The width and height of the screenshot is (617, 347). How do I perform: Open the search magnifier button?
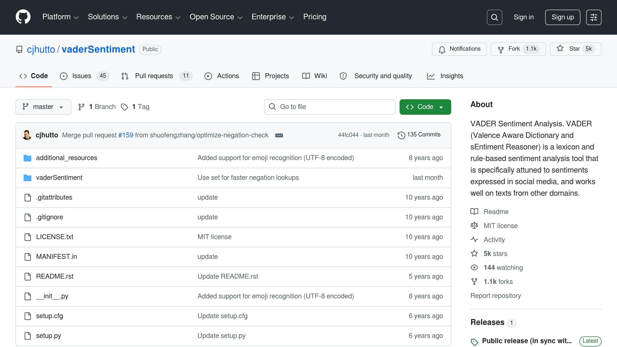[494, 17]
